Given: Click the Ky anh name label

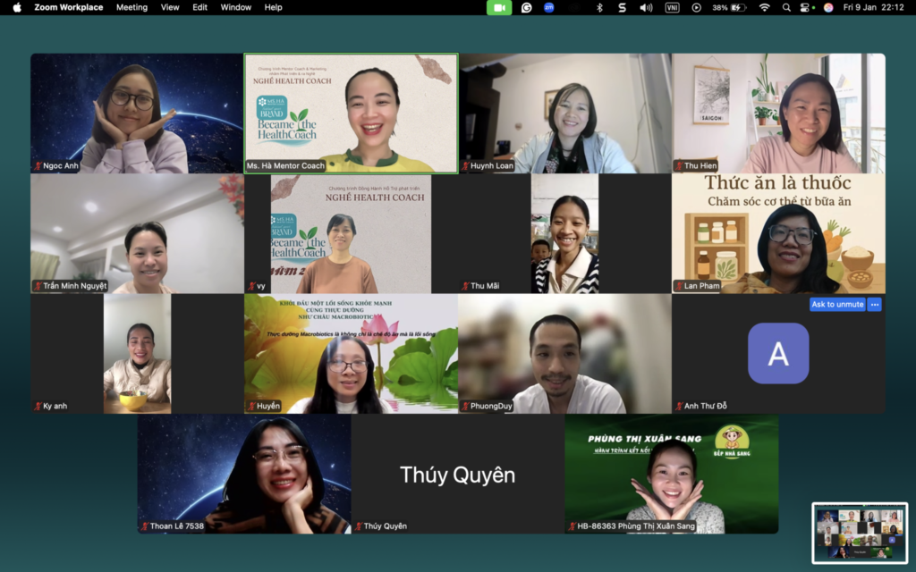Looking at the screenshot, I should (51, 407).
